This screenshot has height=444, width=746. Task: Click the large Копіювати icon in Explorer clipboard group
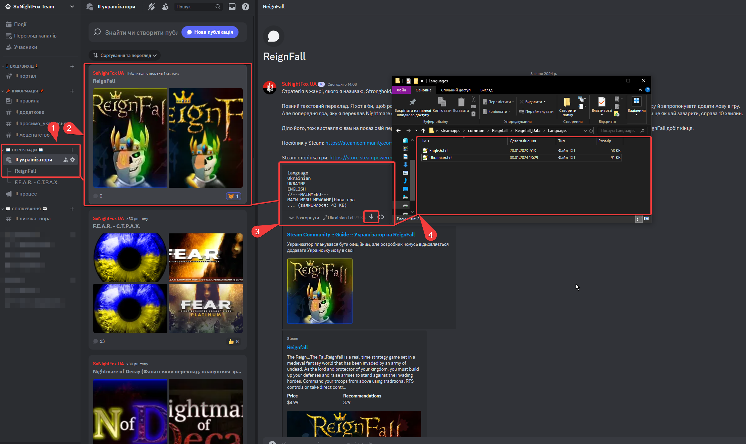click(x=442, y=102)
